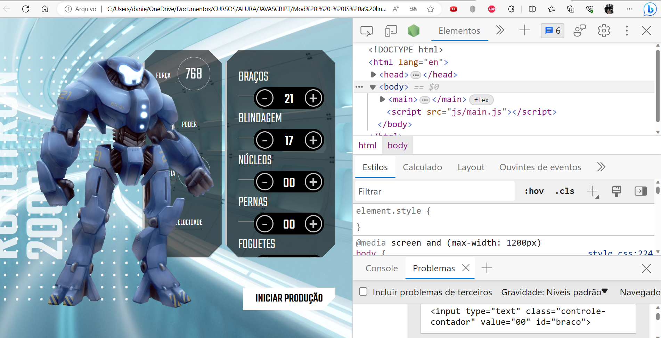Open favorites list icon
This screenshot has height=338, width=661.
point(552,9)
